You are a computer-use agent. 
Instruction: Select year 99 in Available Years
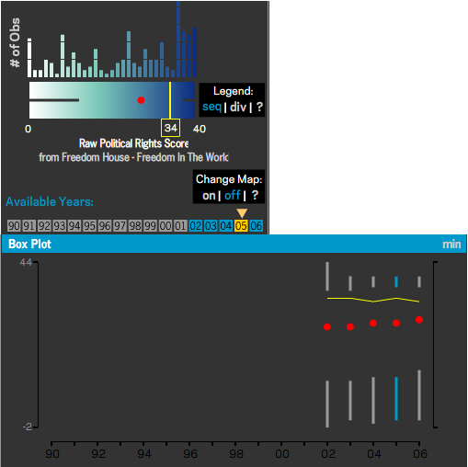150,226
